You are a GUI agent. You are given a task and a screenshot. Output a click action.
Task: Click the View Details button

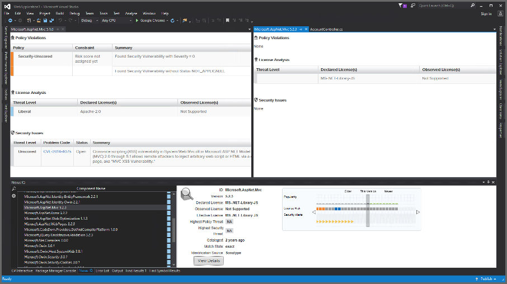click(209, 261)
